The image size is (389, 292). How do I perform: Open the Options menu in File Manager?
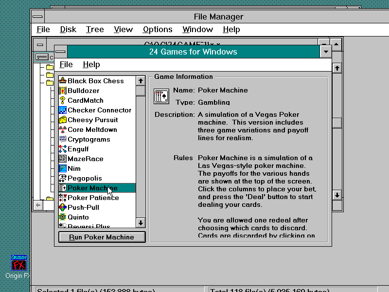coord(158,29)
